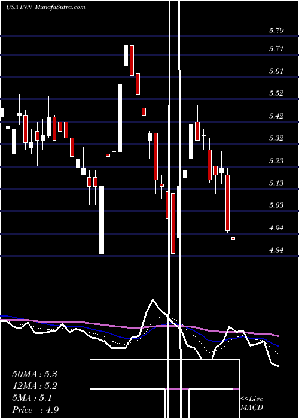Click the tall white candle bottoming at 4.84
The height and width of the screenshot is (419, 299).
(102, 220)
